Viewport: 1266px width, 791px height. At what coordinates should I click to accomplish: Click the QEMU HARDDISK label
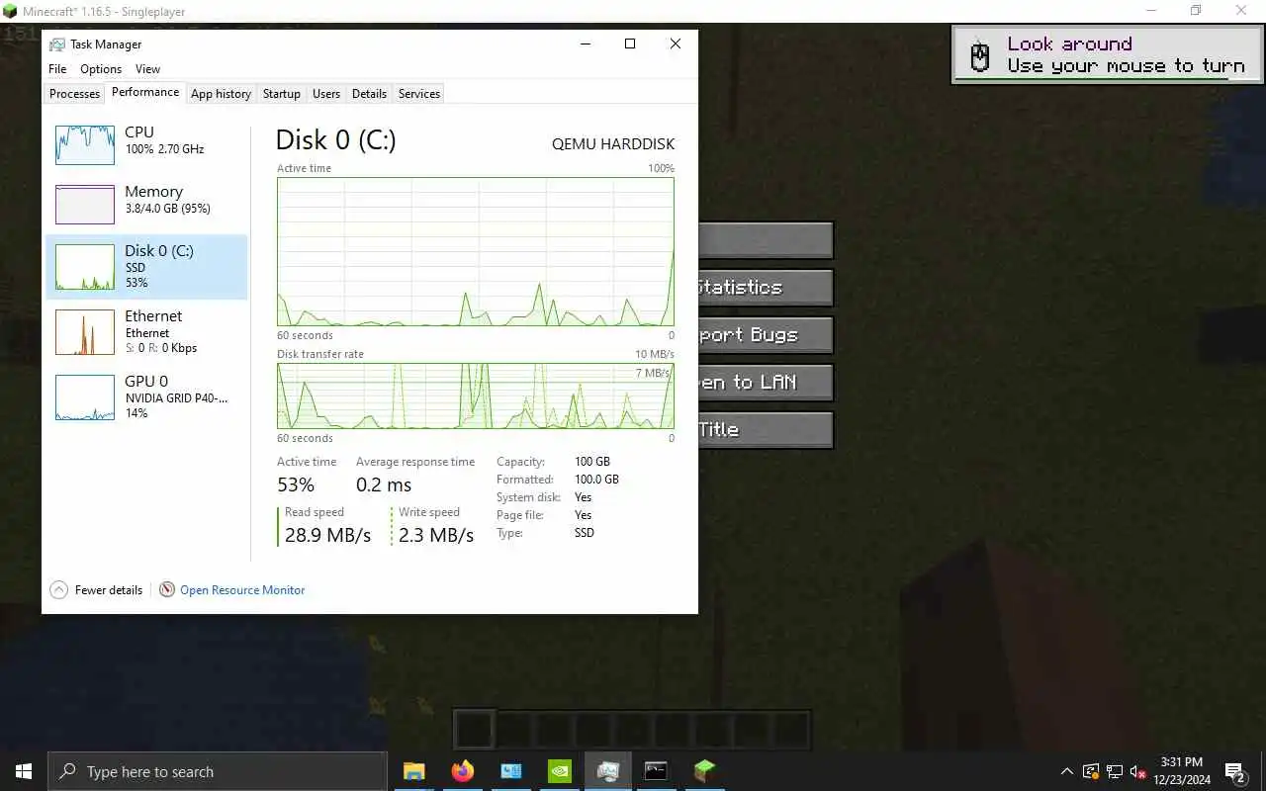(613, 143)
